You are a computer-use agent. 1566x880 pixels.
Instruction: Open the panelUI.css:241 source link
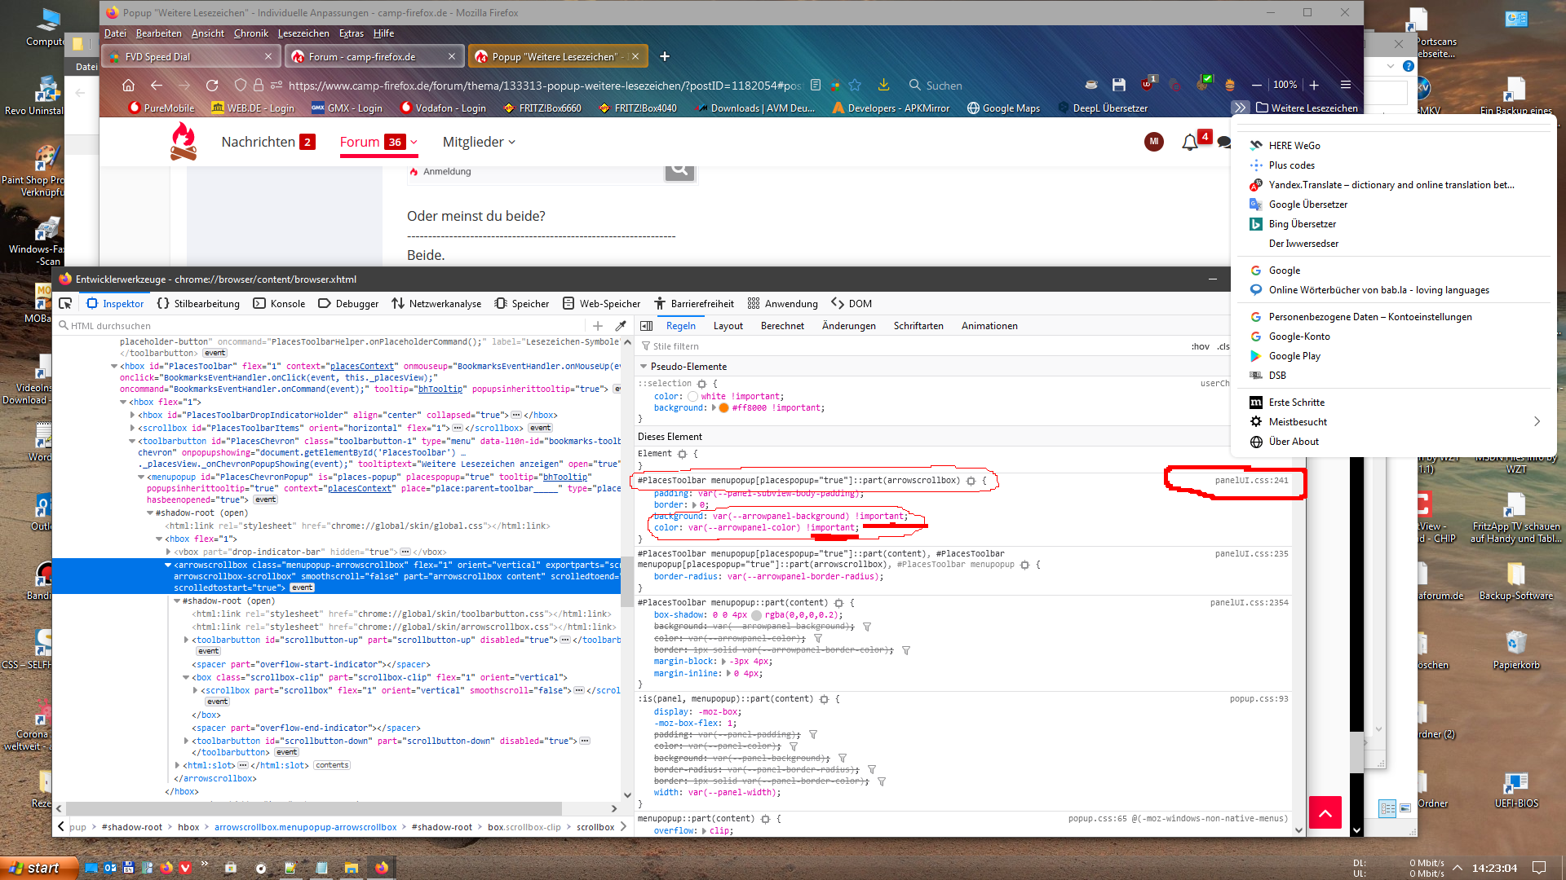point(1251,481)
